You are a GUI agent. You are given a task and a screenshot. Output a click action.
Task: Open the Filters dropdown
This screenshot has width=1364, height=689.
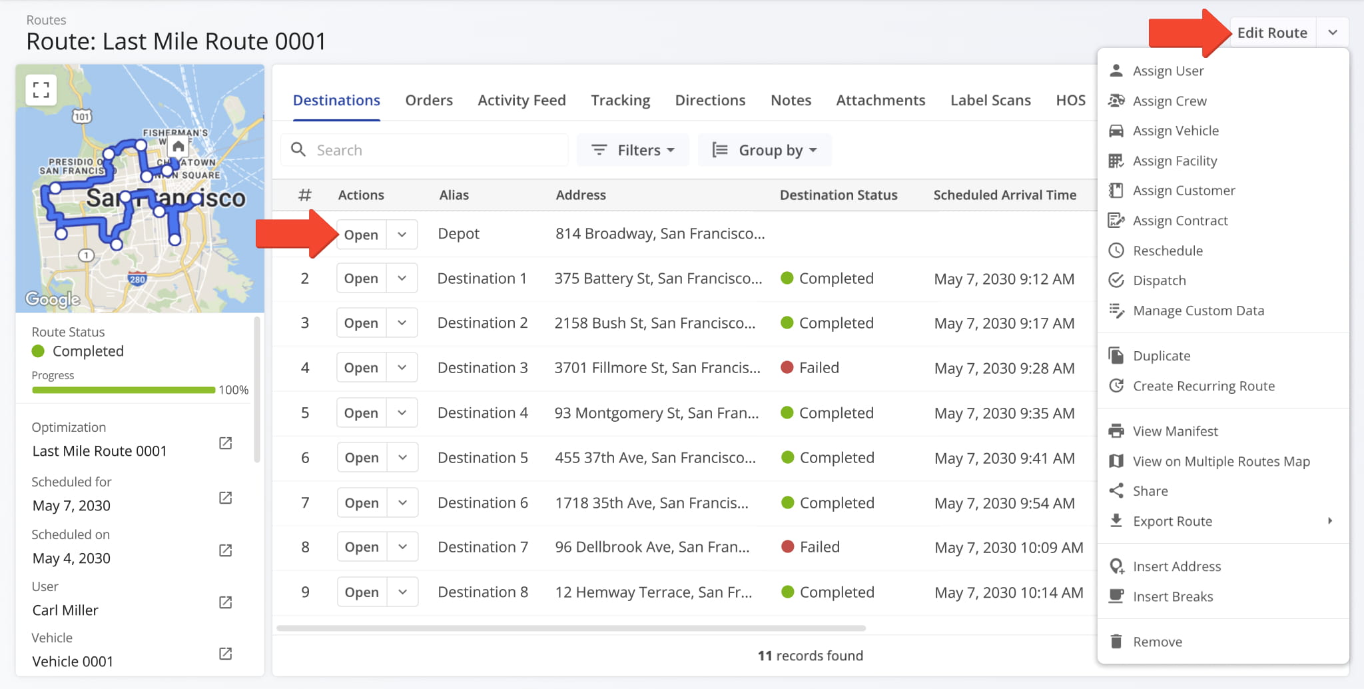pyautogui.click(x=633, y=150)
